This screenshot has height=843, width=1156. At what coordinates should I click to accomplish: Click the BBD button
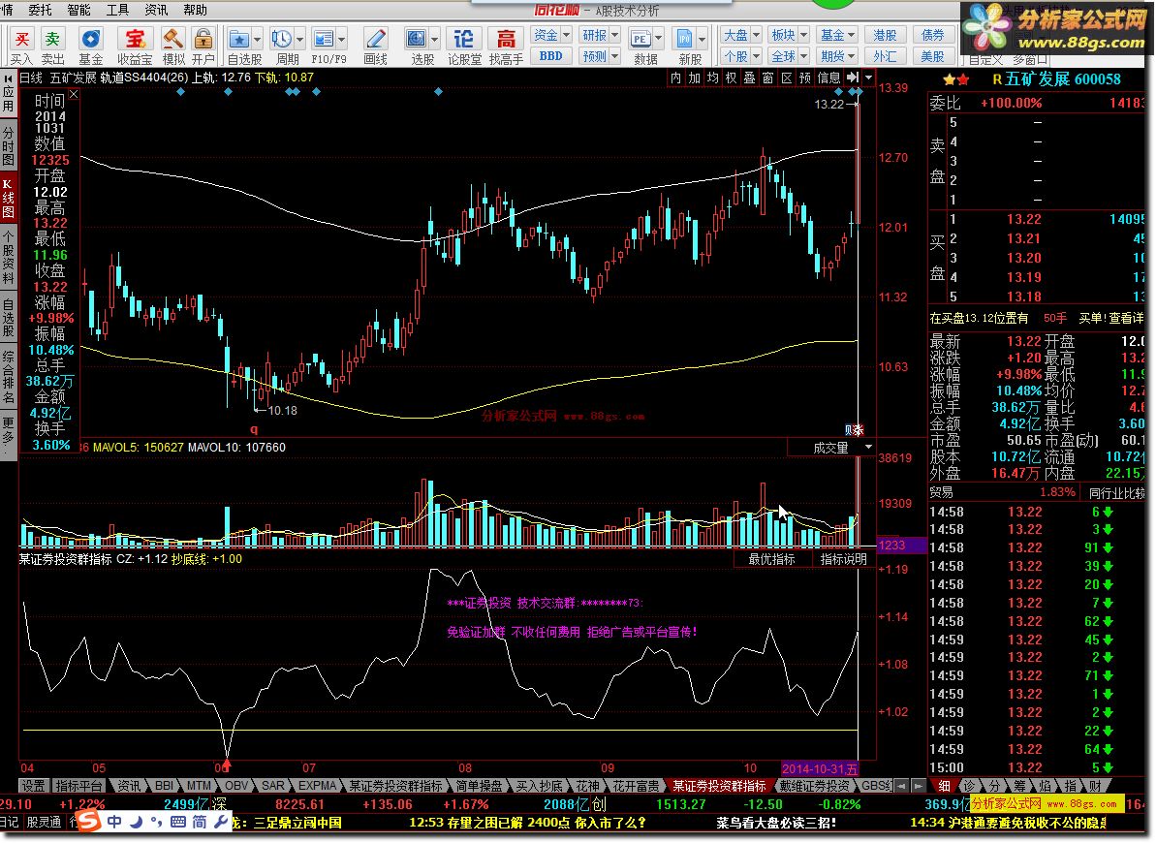(x=550, y=56)
